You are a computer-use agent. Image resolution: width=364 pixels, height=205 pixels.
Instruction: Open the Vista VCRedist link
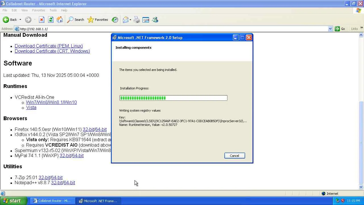coord(31,108)
